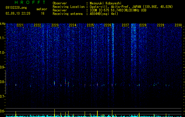Select the Ogata-vill. Akita-Pref. JAPAN location text
The height and width of the screenshot is (117, 185).
point(131,7)
